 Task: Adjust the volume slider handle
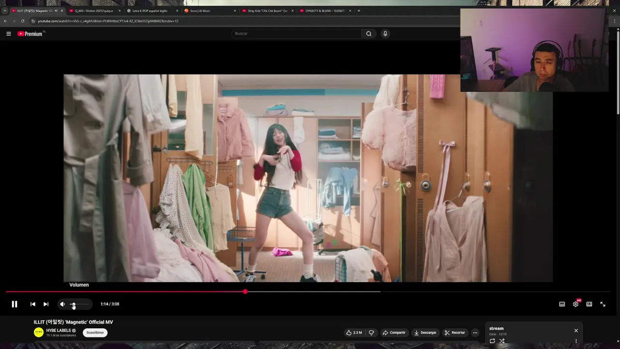73,304
